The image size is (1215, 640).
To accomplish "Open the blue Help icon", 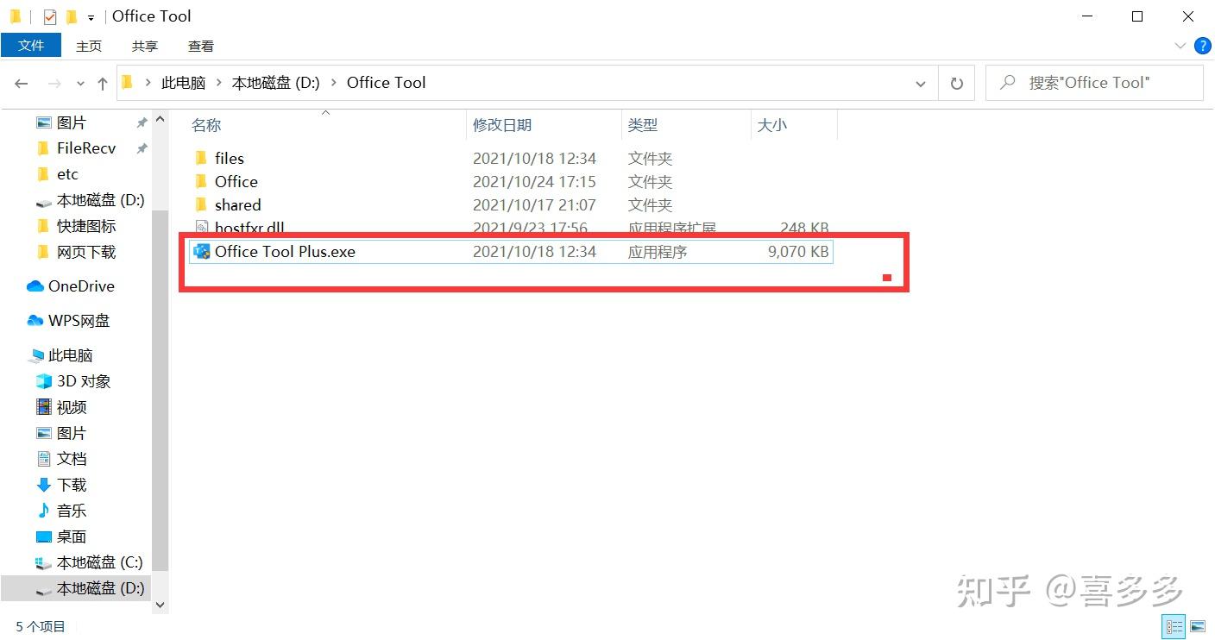I will (x=1202, y=46).
